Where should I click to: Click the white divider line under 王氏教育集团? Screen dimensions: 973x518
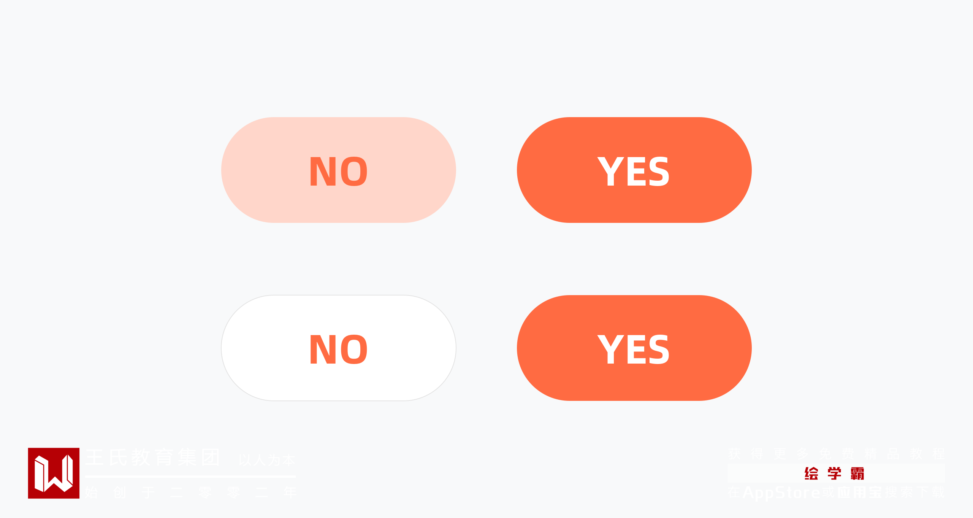pyautogui.click(x=190, y=476)
